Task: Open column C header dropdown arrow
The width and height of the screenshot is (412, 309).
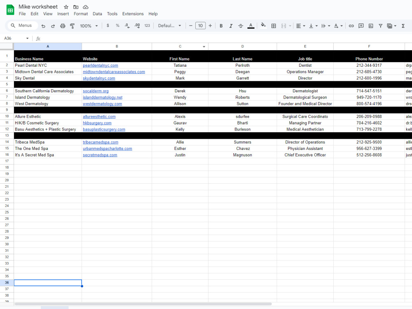Action: (204, 47)
